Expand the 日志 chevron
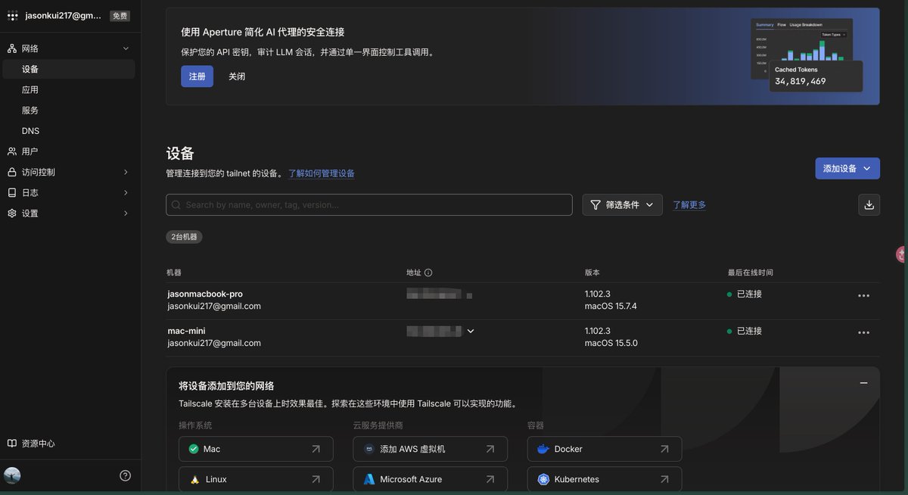Viewport: 908px width, 495px height. [x=126, y=193]
